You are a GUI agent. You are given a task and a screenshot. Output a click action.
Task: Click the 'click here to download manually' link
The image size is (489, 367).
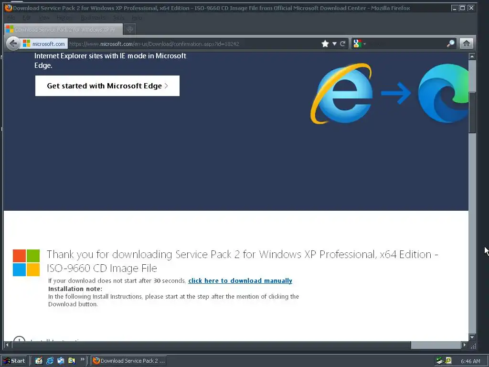pos(240,281)
